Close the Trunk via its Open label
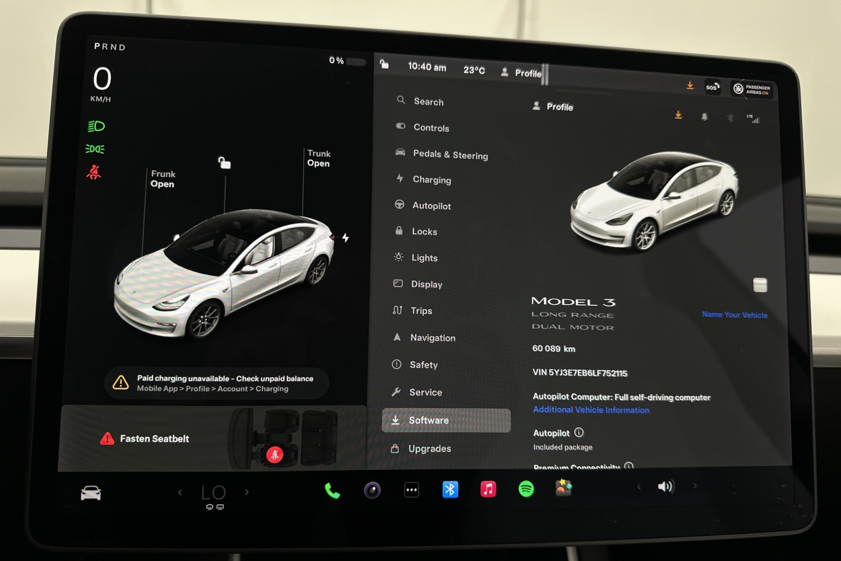This screenshot has width=841, height=561. point(318,163)
